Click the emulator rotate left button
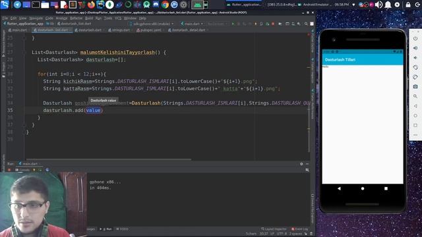The height and width of the screenshot is (237, 422). (x=415, y=67)
